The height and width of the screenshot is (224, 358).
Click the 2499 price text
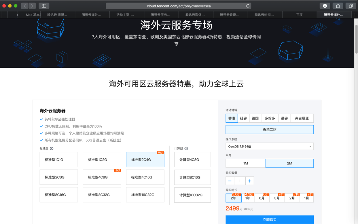click(x=233, y=208)
